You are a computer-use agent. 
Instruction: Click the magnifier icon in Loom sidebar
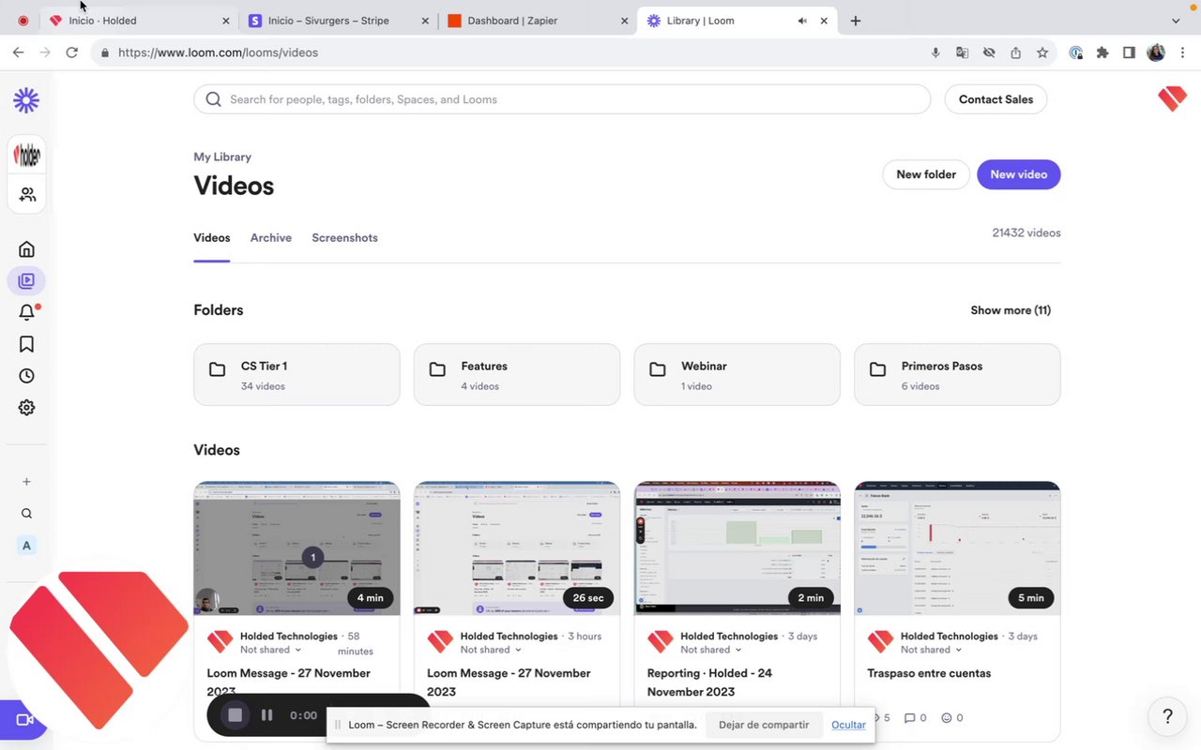tap(26, 514)
